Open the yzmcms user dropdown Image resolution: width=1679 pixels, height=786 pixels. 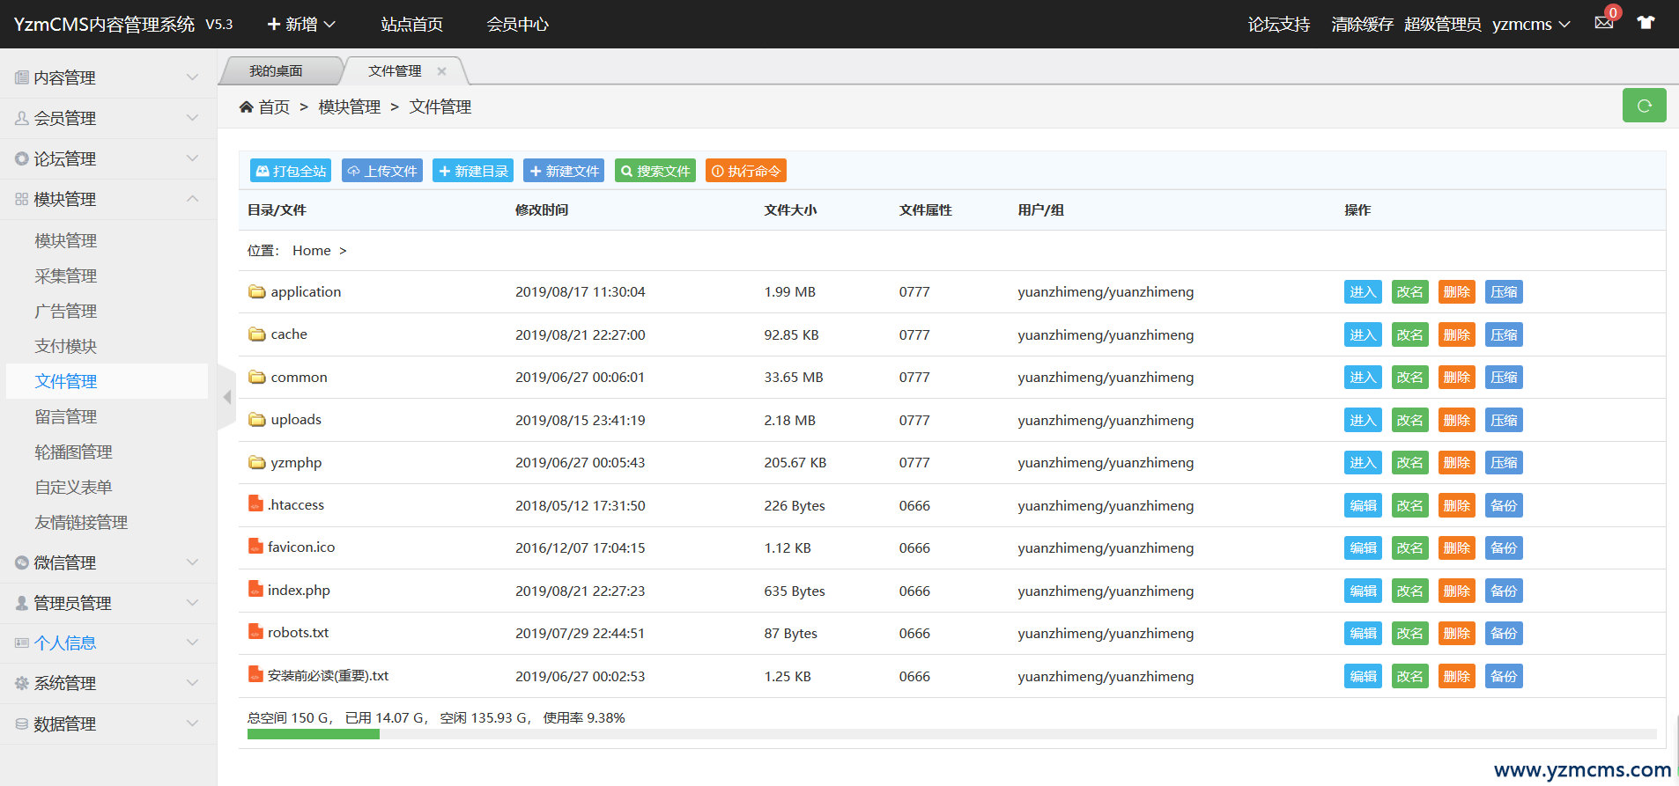(x=1531, y=24)
